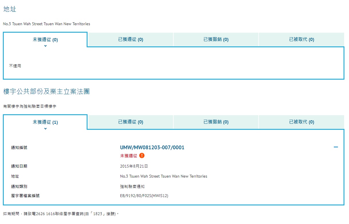The height and width of the screenshot is (224, 349).
Task: Collapse the notice details with minus icon
Action: point(336,147)
